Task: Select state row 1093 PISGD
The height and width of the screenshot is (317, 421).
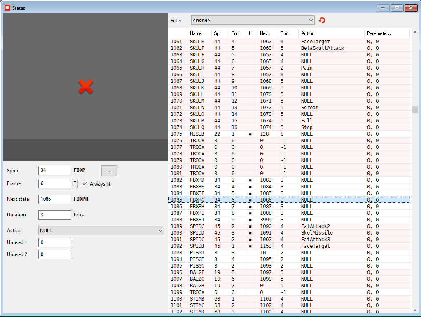Action: tap(289, 253)
